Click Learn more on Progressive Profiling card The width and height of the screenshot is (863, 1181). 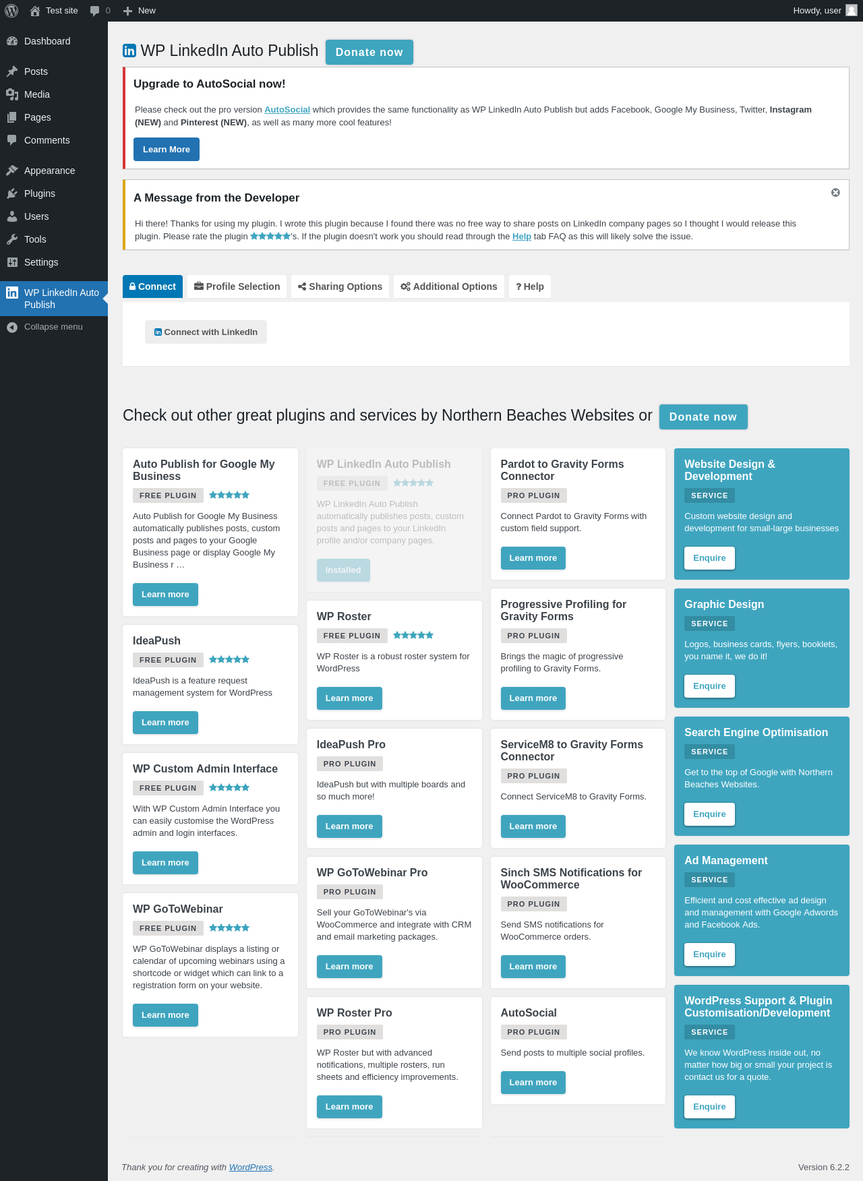tap(533, 698)
